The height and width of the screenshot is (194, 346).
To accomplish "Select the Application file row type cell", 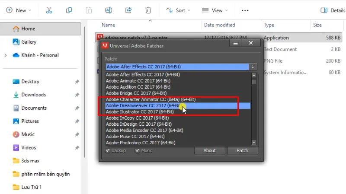I will coord(276,38).
